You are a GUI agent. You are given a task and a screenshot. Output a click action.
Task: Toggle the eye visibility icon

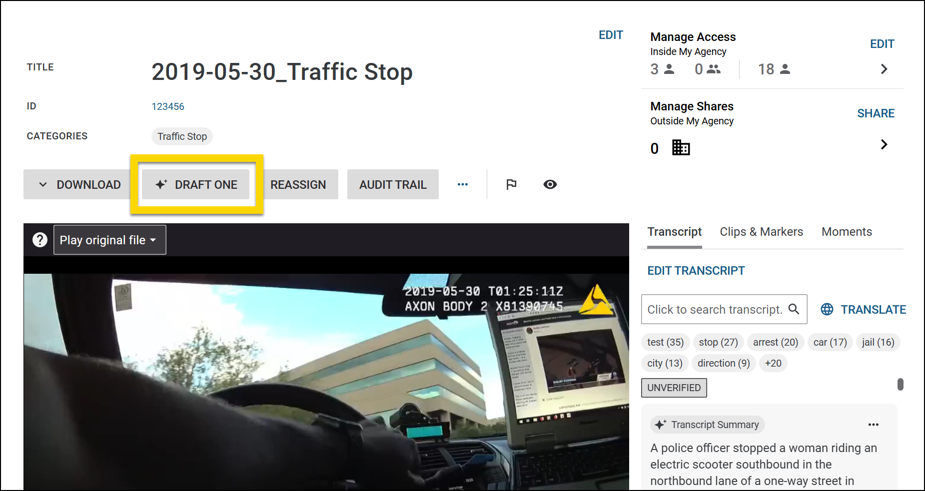(550, 184)
